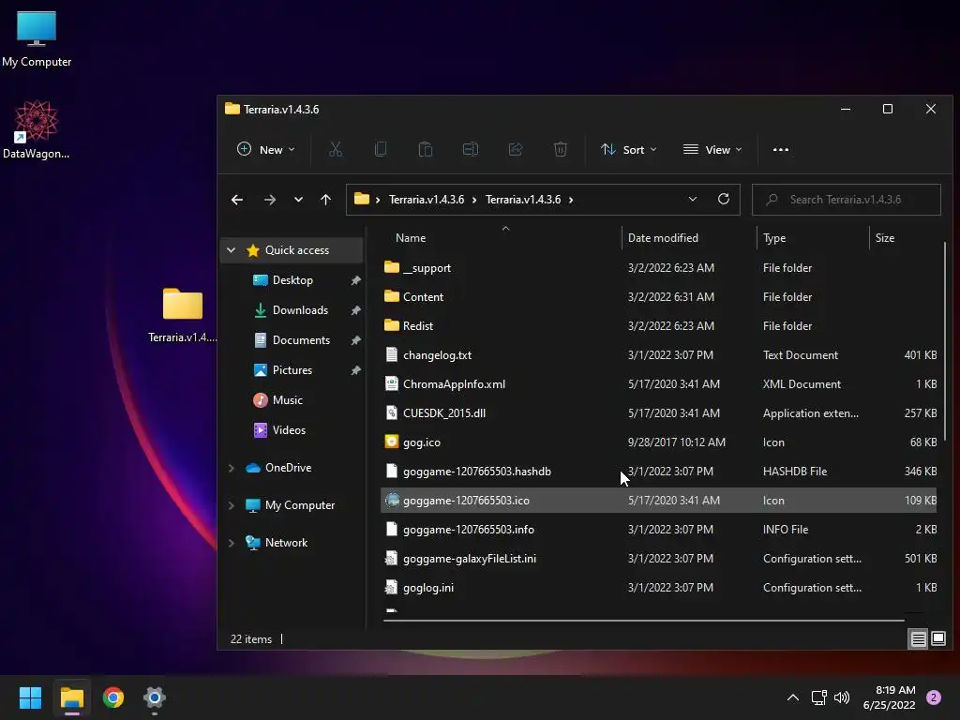Unpin Desktop from Quick access
The width and height of the screenshot is (960, 720).
coord(355,280)
